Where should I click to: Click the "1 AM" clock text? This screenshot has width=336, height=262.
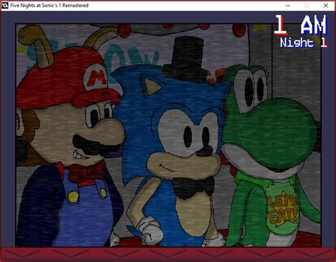point(301,25)
